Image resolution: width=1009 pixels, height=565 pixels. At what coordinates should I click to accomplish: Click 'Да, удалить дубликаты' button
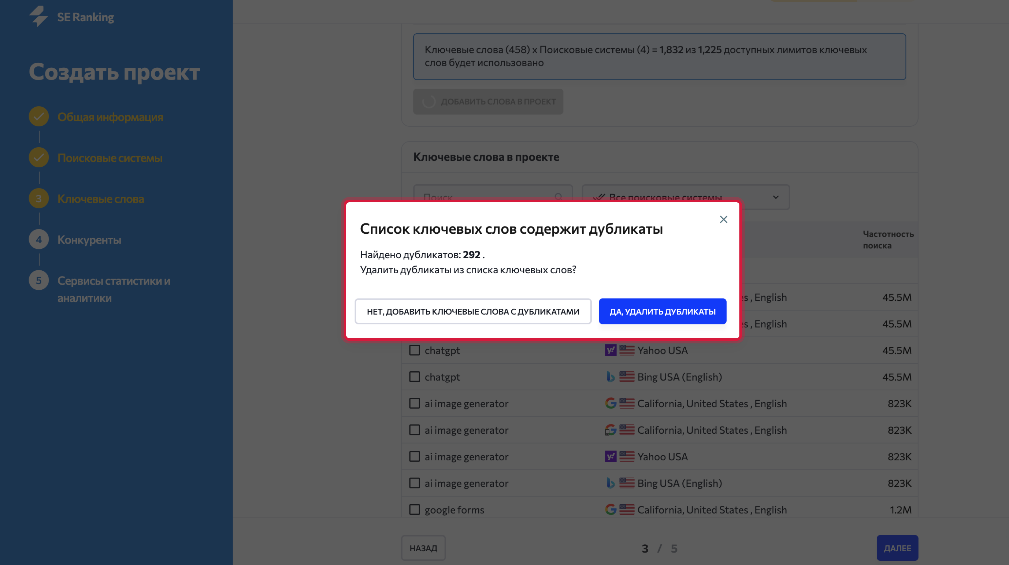[x=662, y=311]
